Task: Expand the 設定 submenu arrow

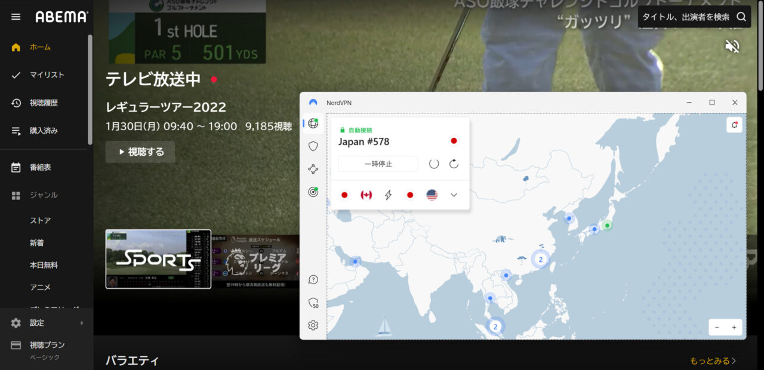Action: point(82,323)
